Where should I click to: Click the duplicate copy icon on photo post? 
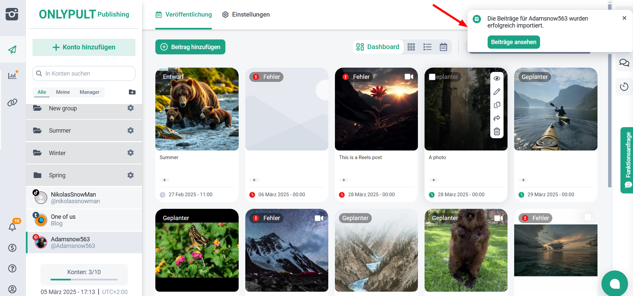pos(497,105)
